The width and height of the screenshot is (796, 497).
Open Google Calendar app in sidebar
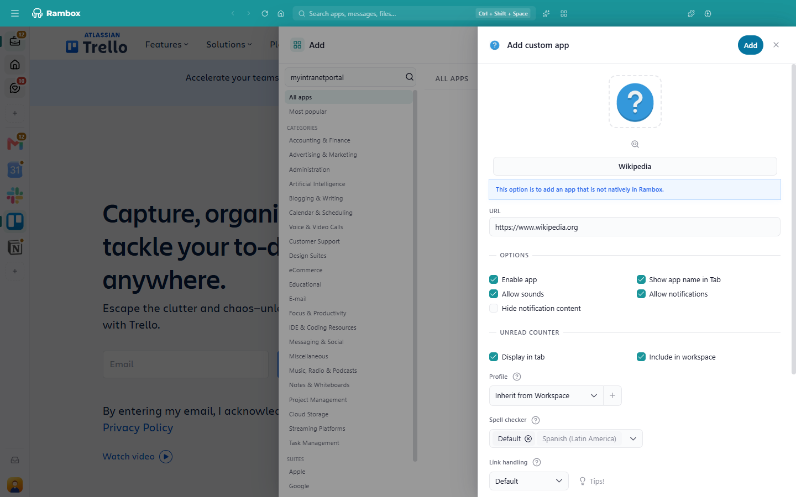[15, 170]
